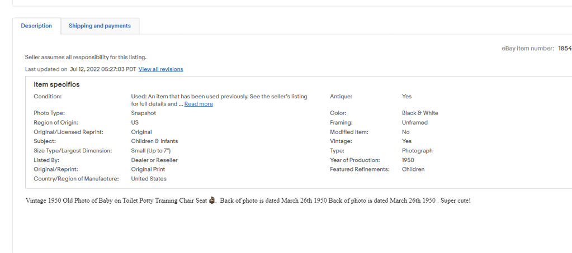
Task: Click the chair emoji in the description
Action: coord(212,201)
